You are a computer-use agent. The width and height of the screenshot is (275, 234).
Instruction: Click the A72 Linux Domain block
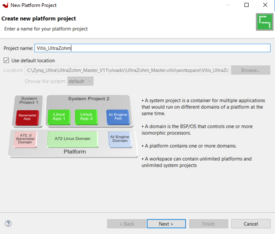coord(72,139)
